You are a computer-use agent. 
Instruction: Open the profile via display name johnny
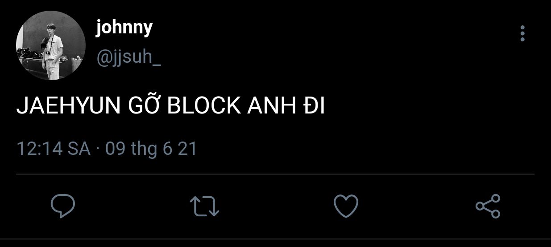(x=124, y=28)
